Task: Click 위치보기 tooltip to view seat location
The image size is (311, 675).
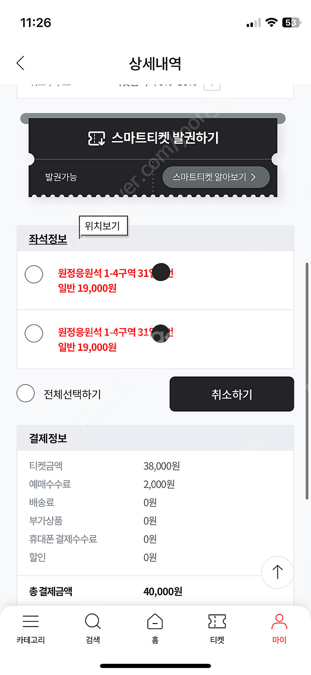Action: point(103,226)
